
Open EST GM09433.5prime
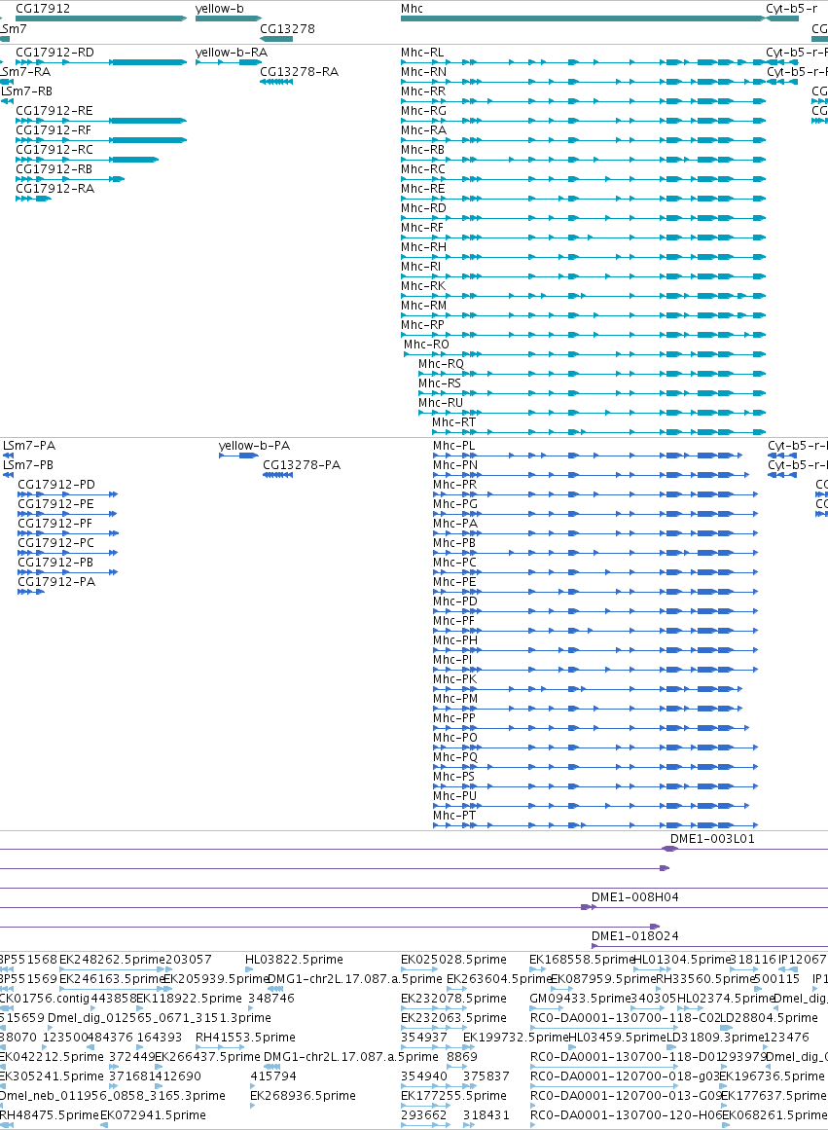tap(580, 999)
